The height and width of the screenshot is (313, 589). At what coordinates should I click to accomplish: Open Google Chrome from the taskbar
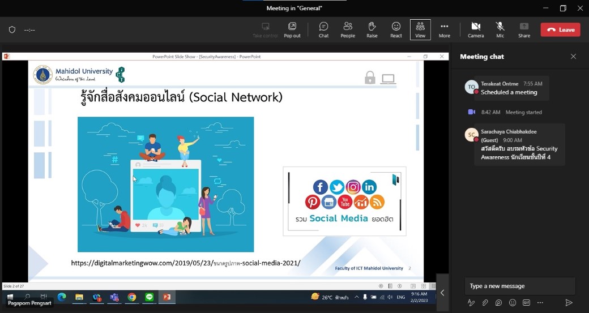[x=131, y=297]
